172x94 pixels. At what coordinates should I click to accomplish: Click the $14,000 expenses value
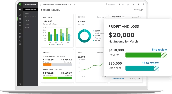pos(82,22)
